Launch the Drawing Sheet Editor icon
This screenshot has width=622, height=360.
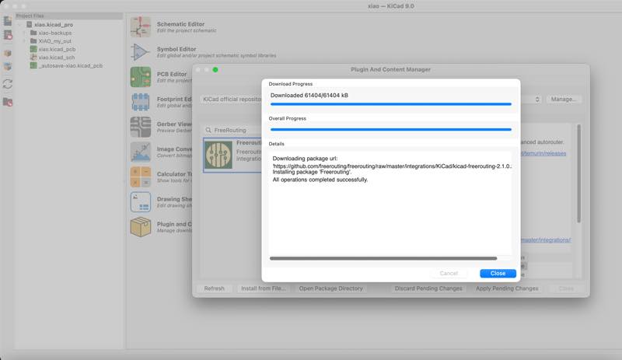[x=141, y=202]
